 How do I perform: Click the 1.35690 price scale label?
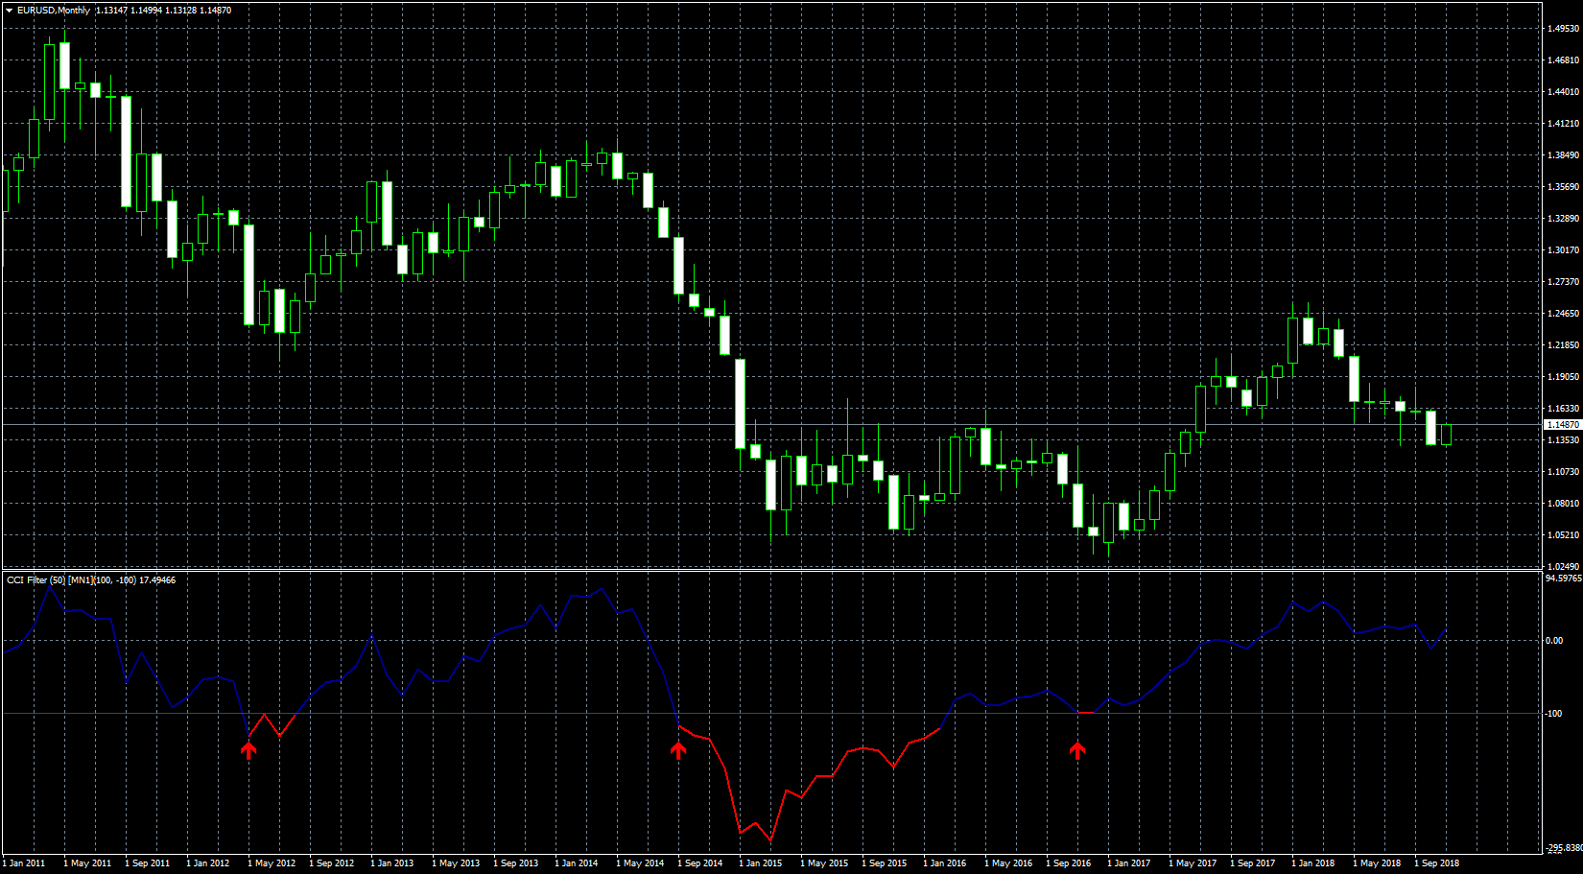click(x=1563, y=187)
